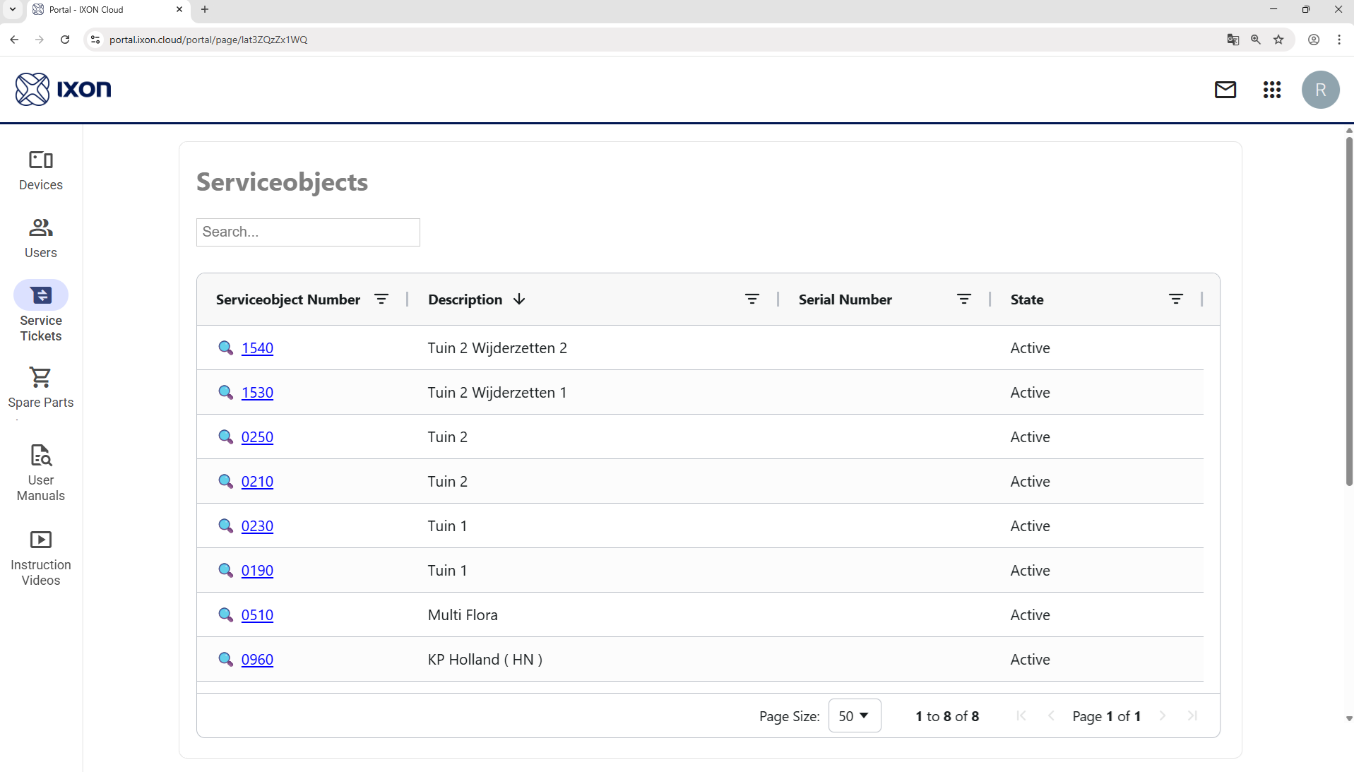Sort by the Description column header
Viewport: 1354px width, 772px height.
point(465,299)
